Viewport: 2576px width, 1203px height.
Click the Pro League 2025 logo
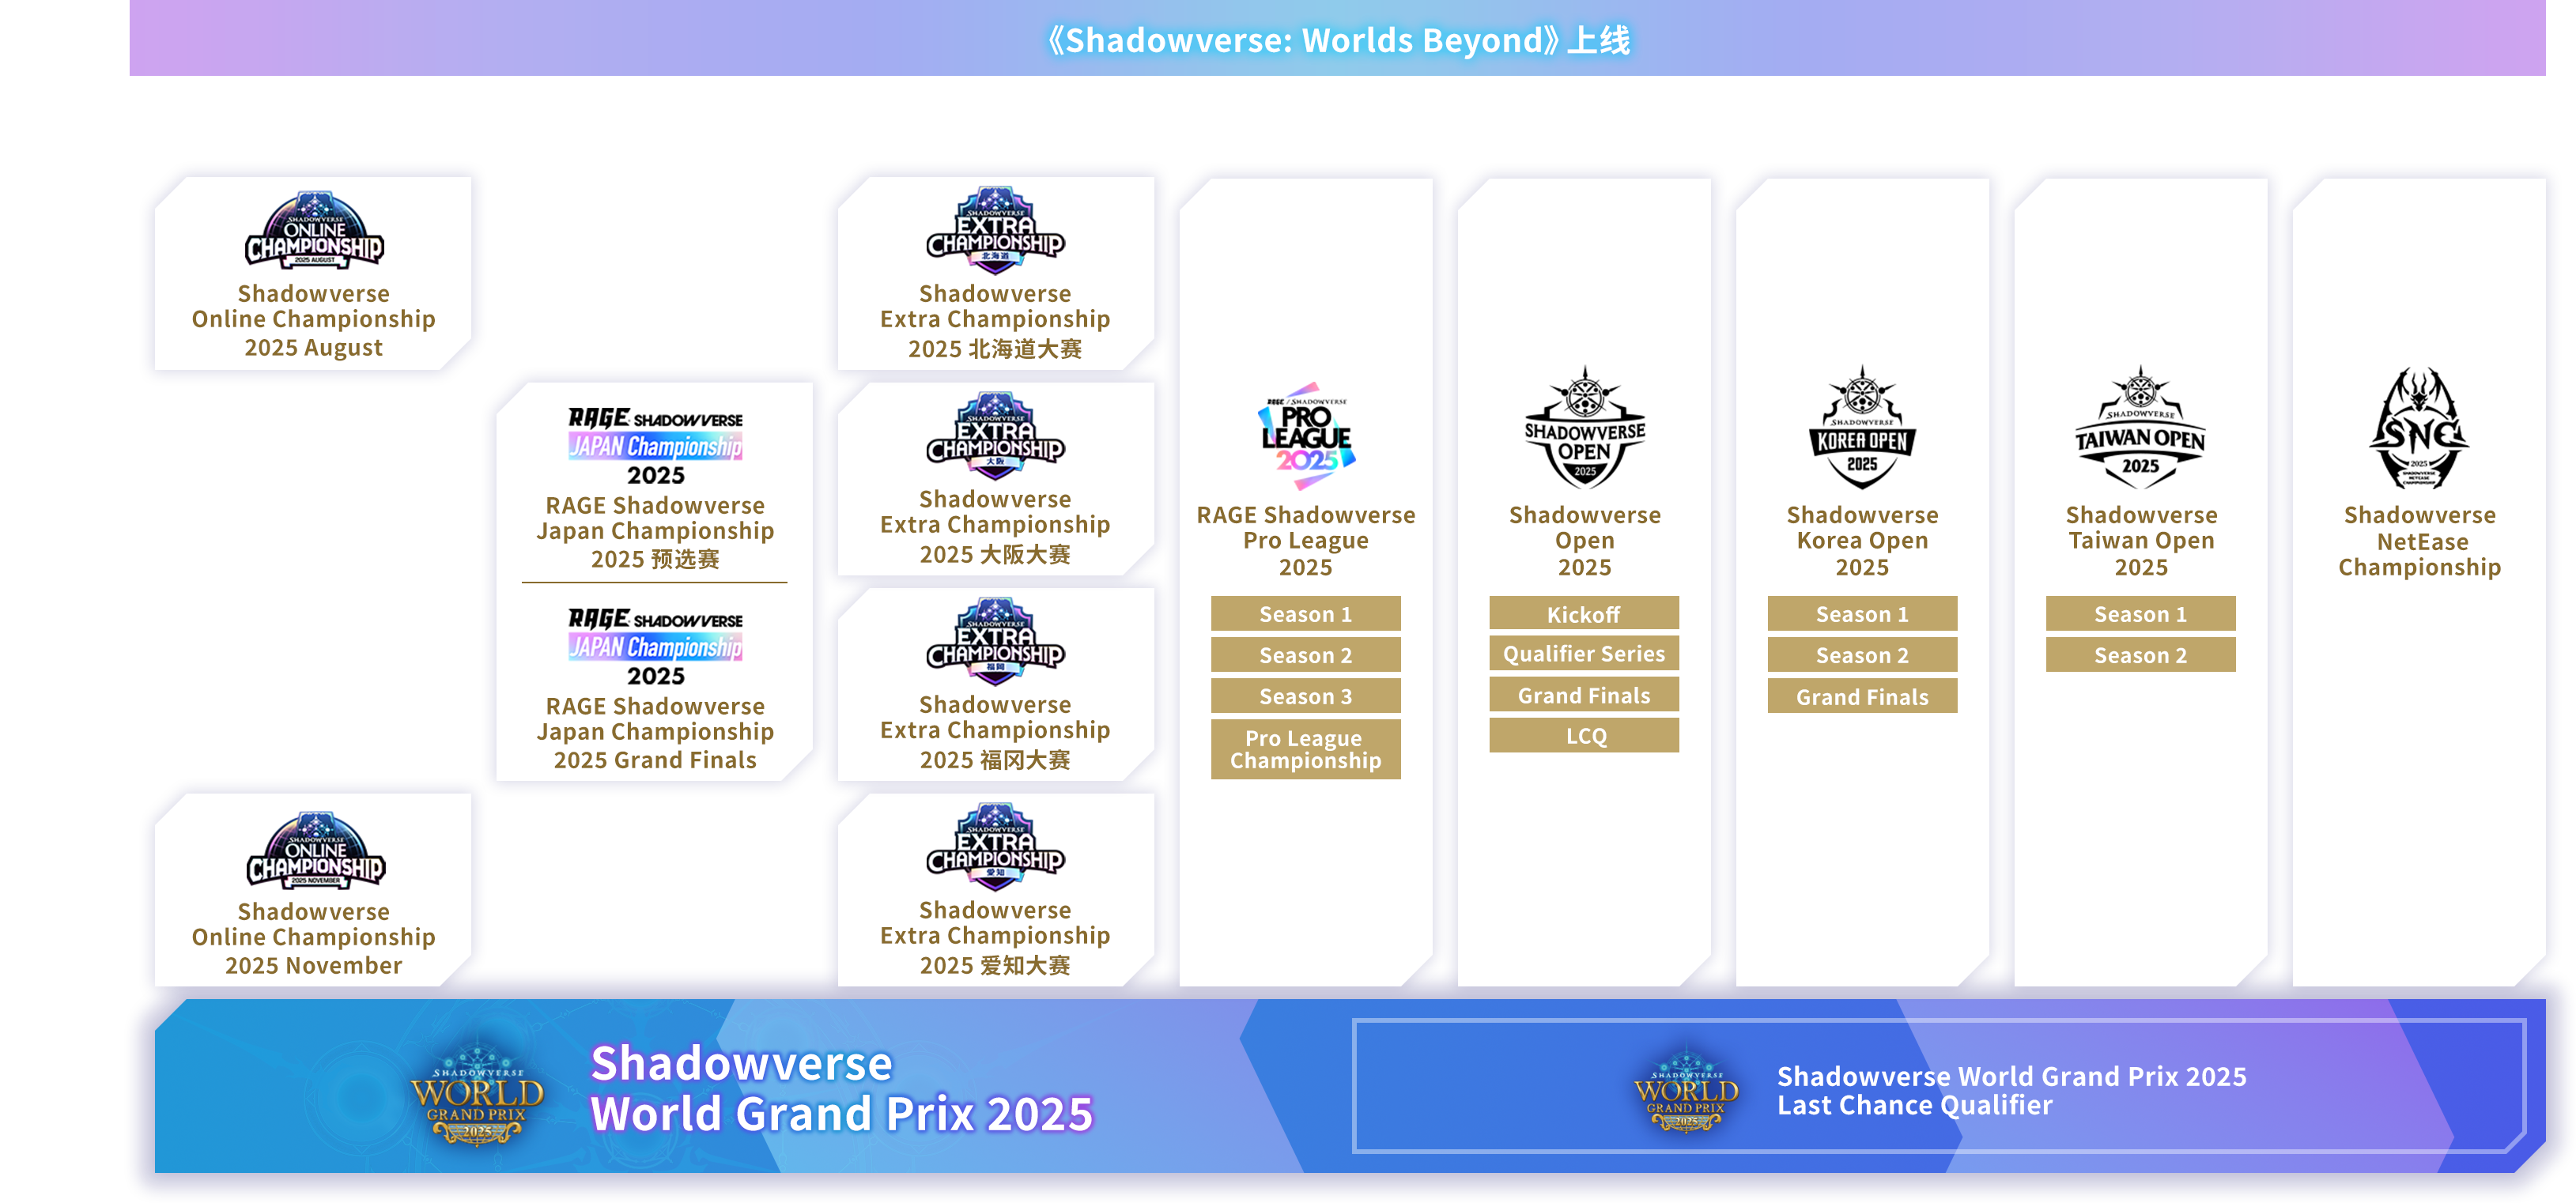point(1306,436)
